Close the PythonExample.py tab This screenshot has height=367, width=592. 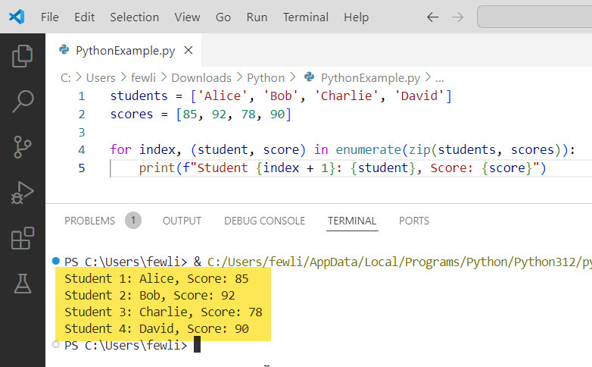tap(189, 50)
